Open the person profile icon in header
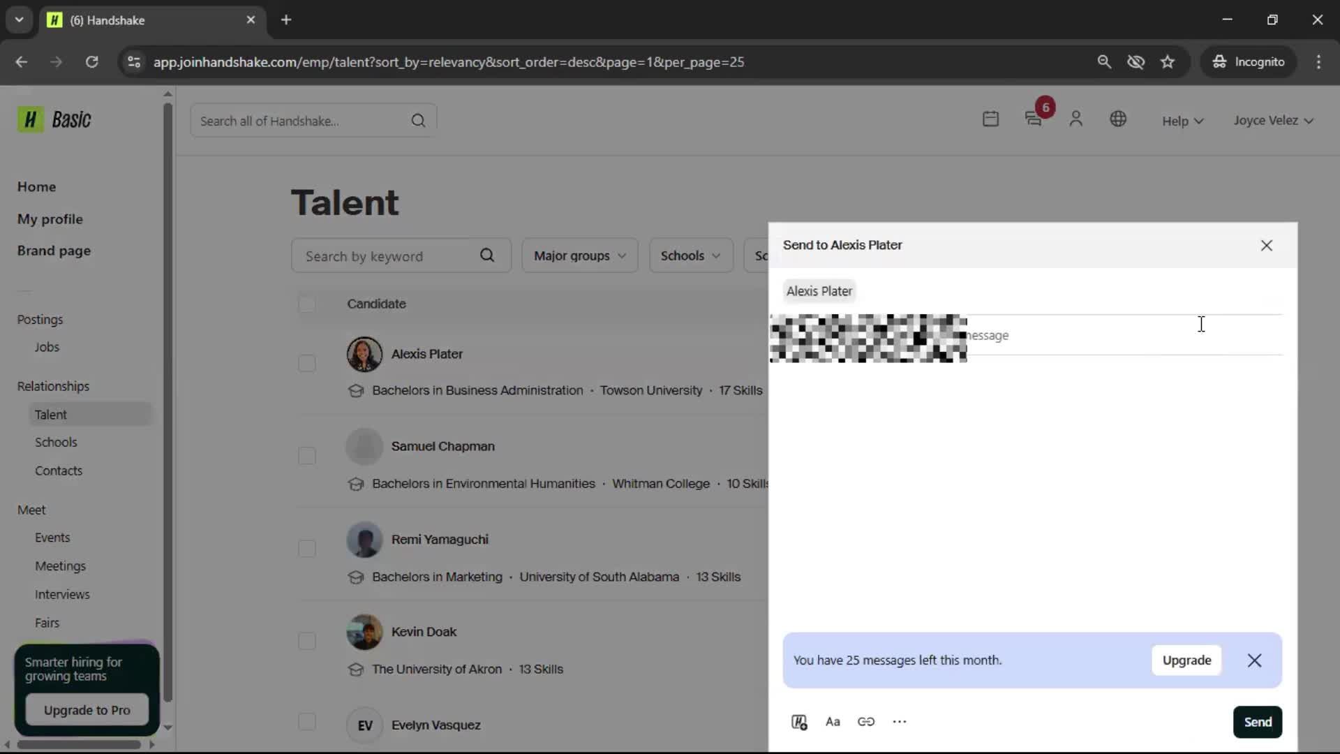 (x=1075, y=119)
